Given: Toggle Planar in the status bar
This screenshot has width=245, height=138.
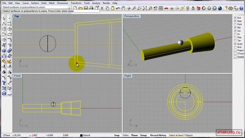Looking at the screenshot, I should (134, 135).
